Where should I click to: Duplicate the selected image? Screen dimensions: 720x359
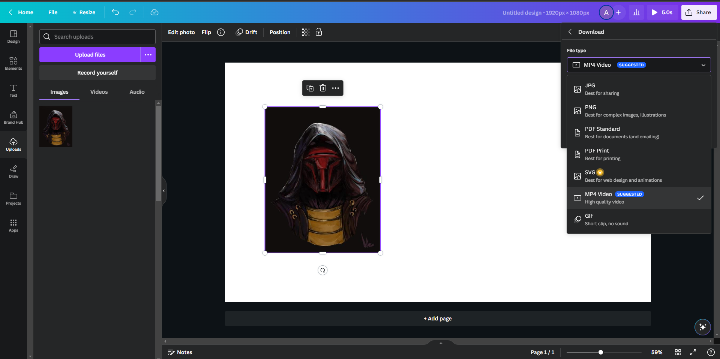point(310,88)
